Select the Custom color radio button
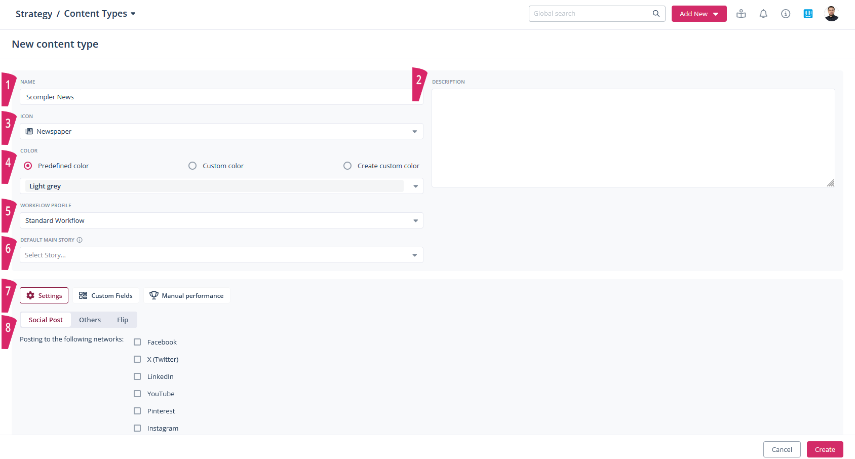 192,166
